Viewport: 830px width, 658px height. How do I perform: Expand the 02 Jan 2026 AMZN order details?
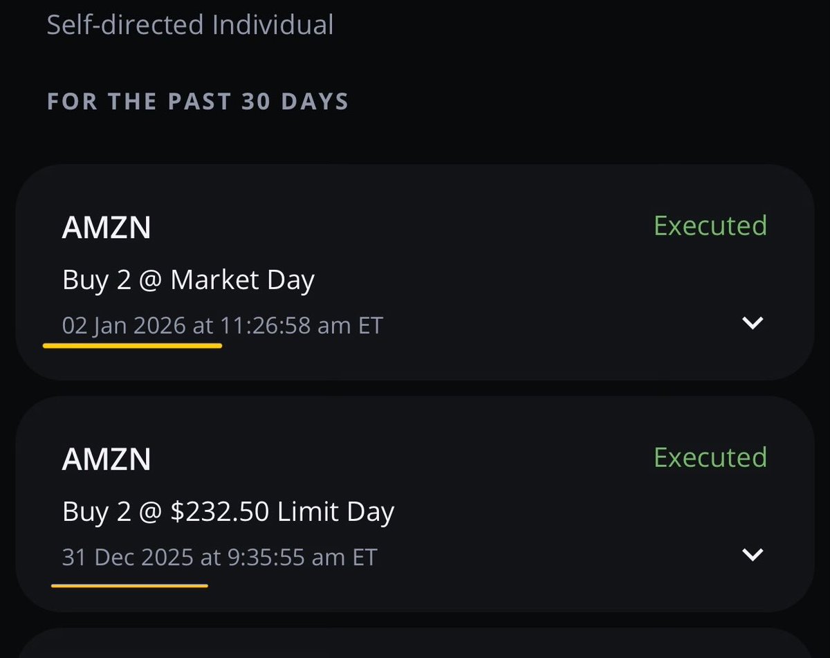tap(752, 322)
